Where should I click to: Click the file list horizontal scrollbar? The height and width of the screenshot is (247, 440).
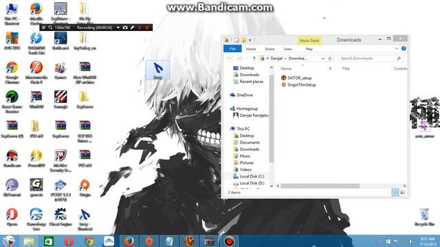(320, 186)
